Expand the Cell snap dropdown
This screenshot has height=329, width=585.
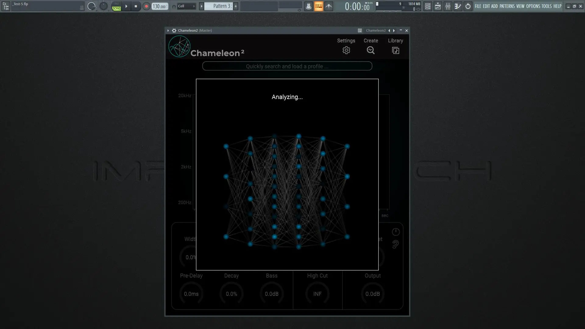coord(186,6)
